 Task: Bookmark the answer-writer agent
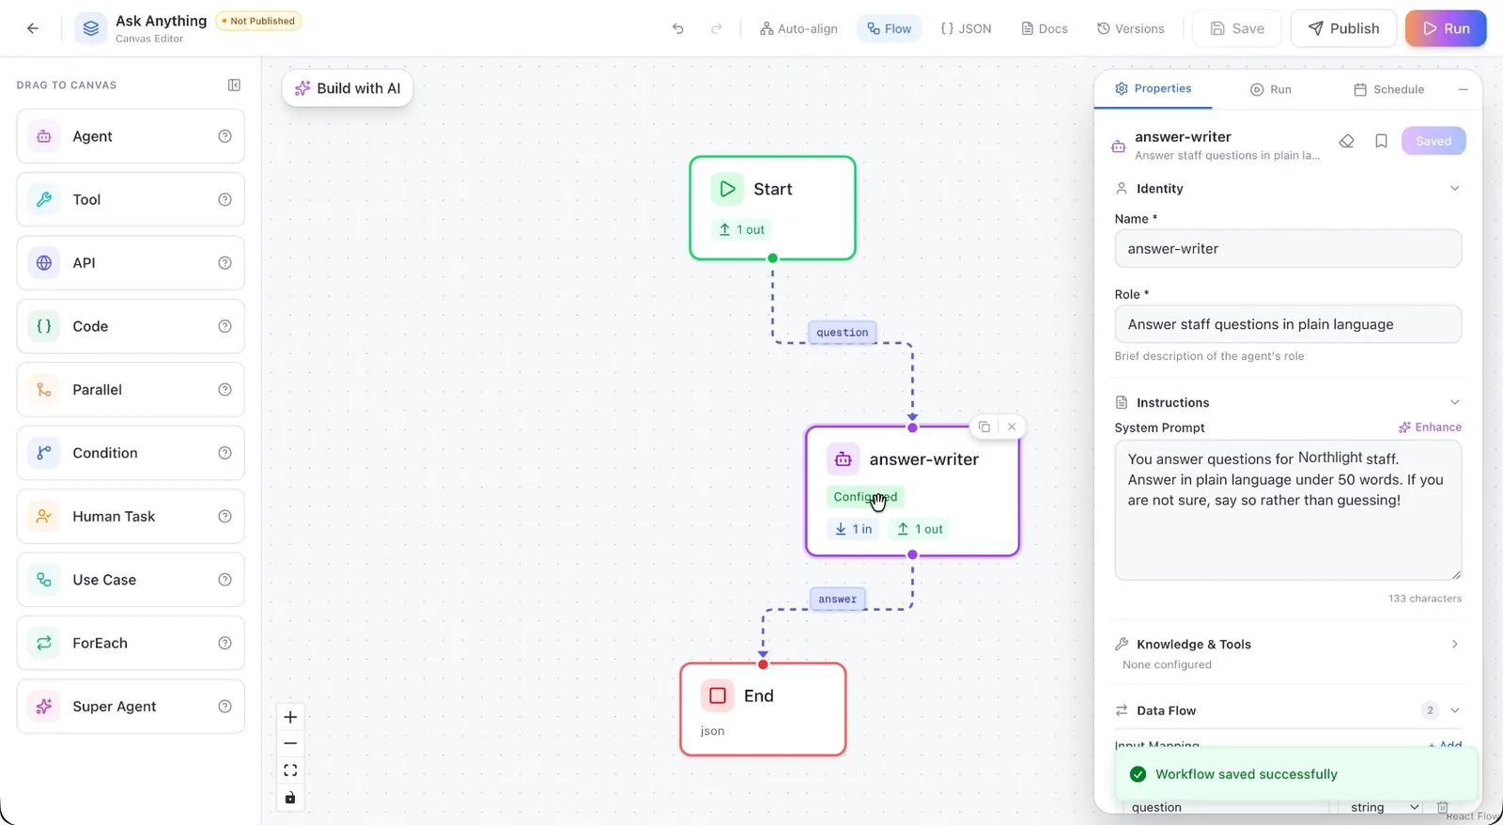1381,141
